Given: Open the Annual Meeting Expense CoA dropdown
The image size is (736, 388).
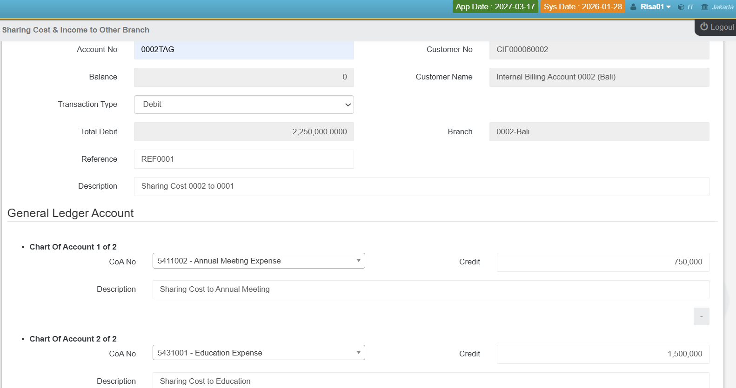Looking at the screenshot, I should 259,261.
